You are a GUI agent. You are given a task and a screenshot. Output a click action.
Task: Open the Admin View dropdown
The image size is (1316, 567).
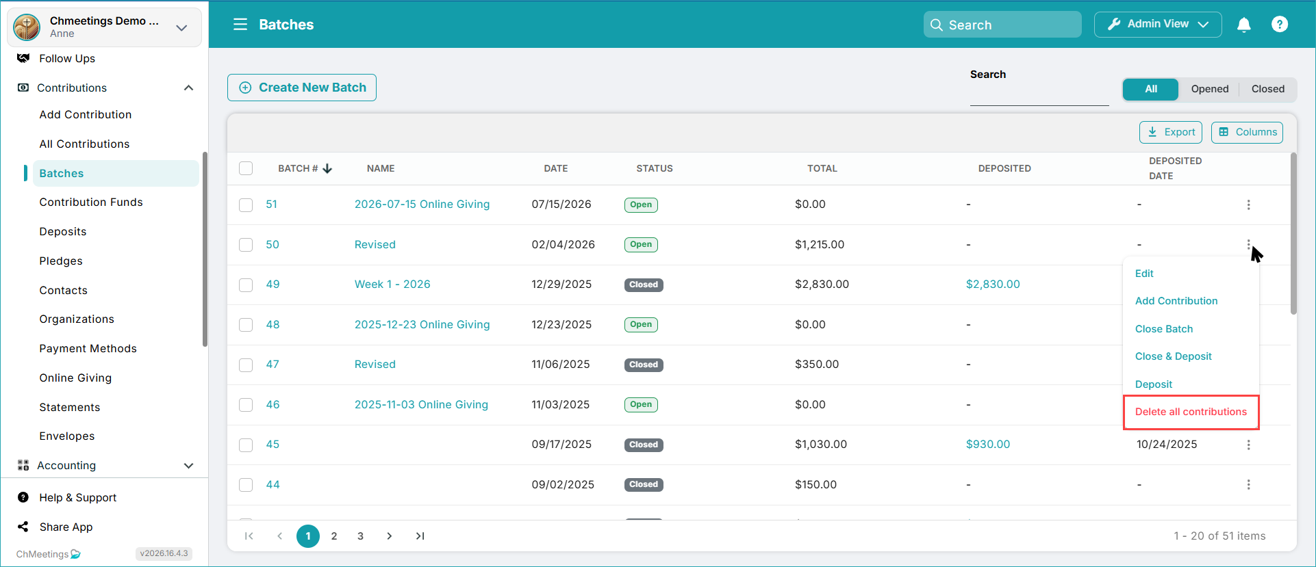click(1158, 24)
